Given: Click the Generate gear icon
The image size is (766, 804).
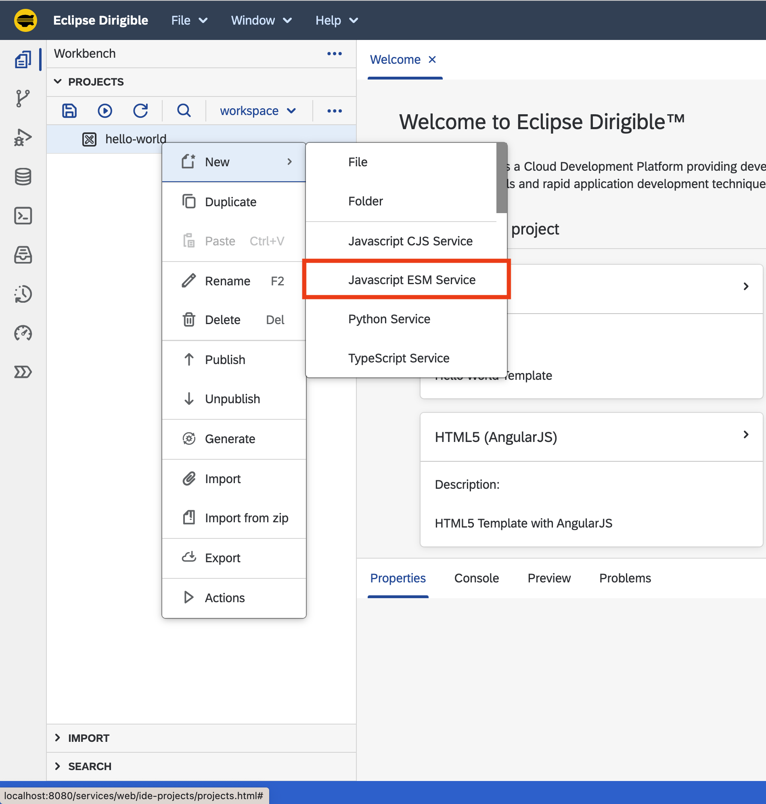Looking at the screenshot, I should pyautogui.click(x=188, y=439).
